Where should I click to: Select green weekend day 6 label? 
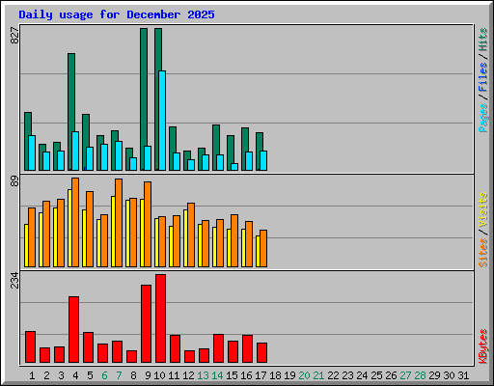104,375
